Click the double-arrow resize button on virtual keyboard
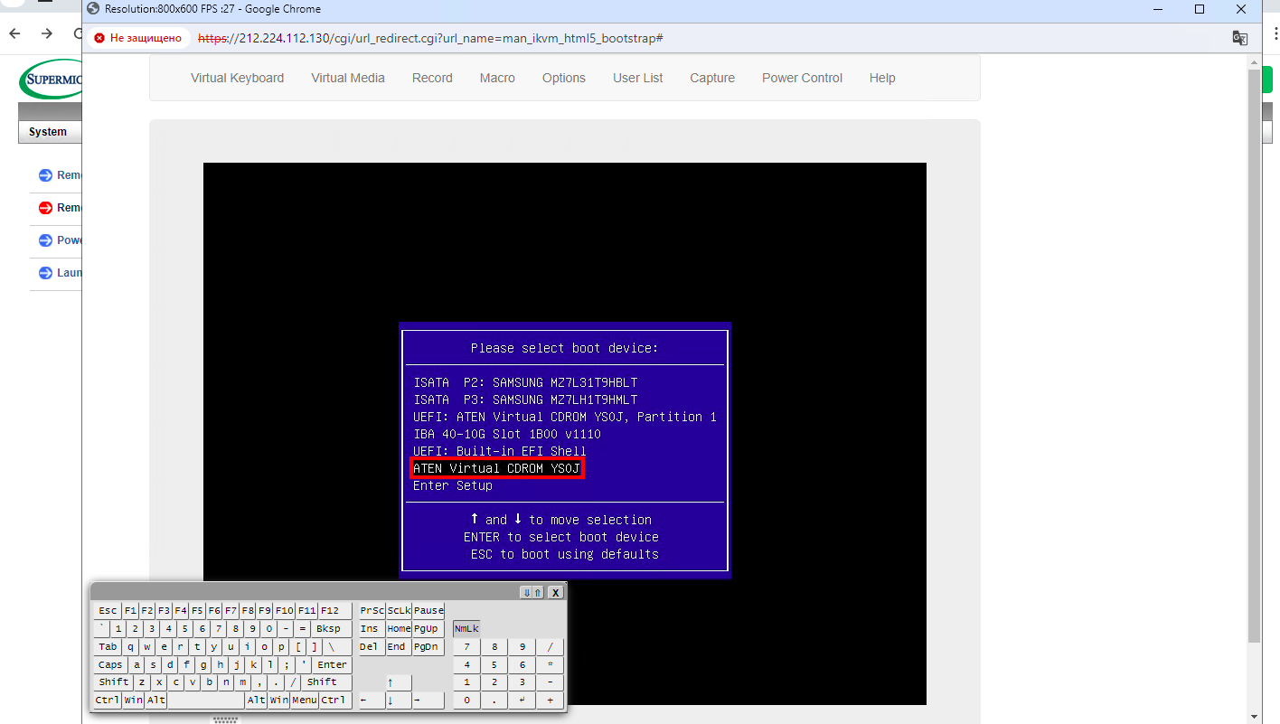Screen dimensions: 1280x724 (x=532, y=592)
